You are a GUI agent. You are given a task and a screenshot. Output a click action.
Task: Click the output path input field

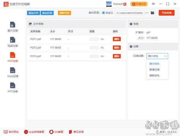point(130,13)
